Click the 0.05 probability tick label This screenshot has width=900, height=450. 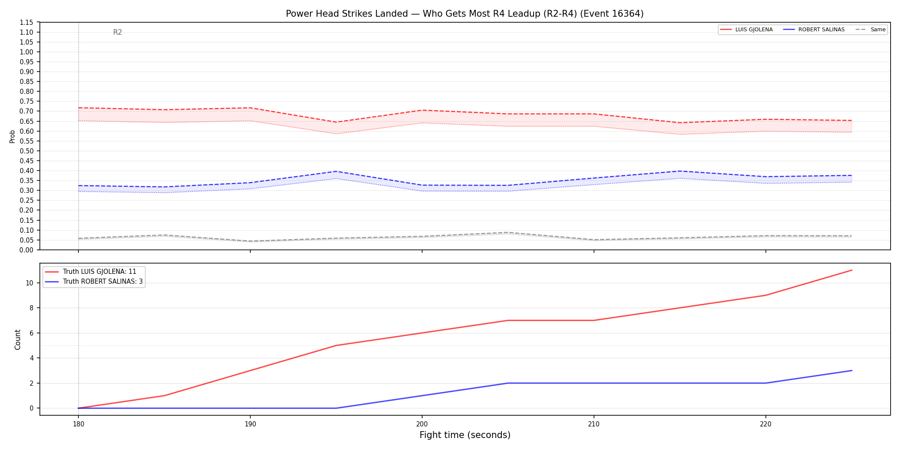27,240
